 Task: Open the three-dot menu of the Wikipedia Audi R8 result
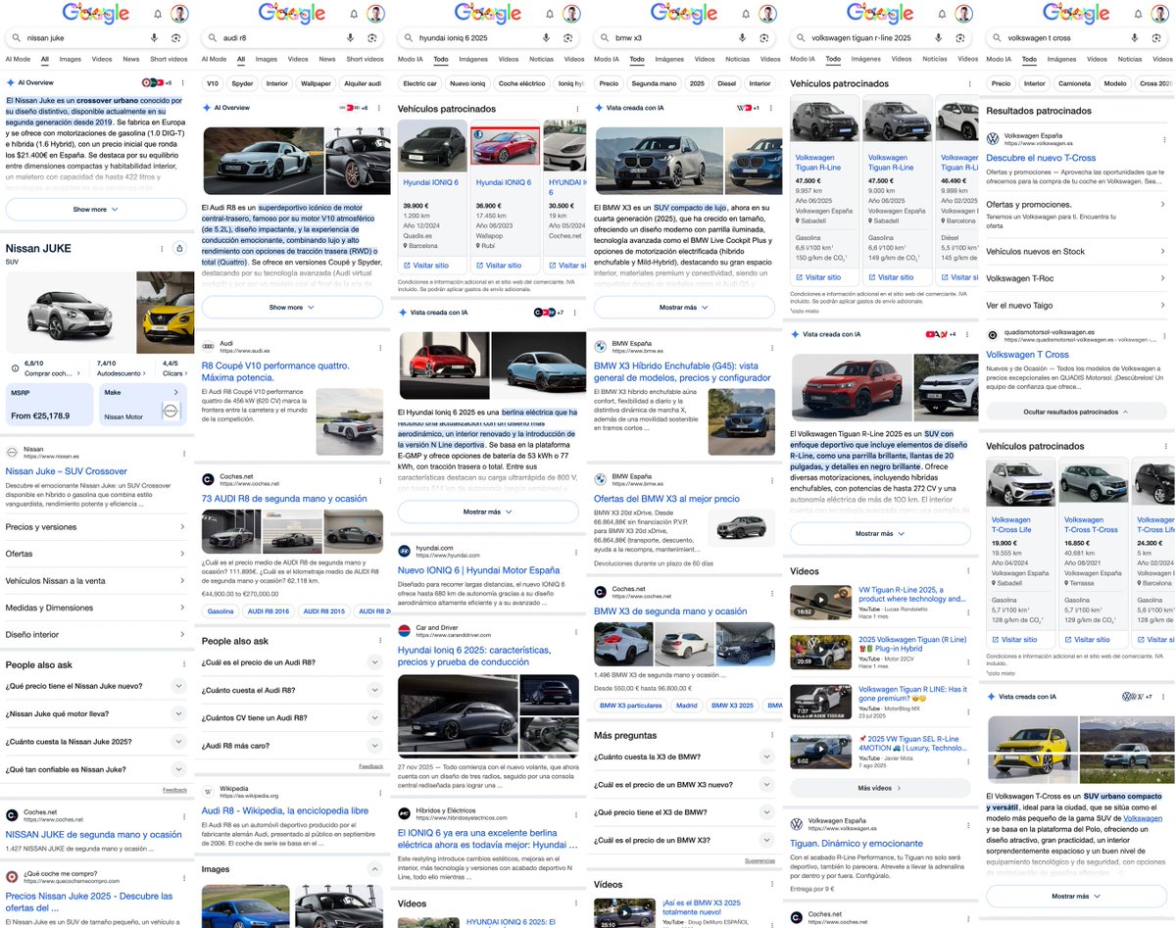pos(380,792)
